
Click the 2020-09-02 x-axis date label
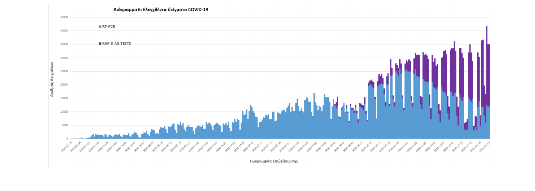pyautogui.click(x=313, y=147)
